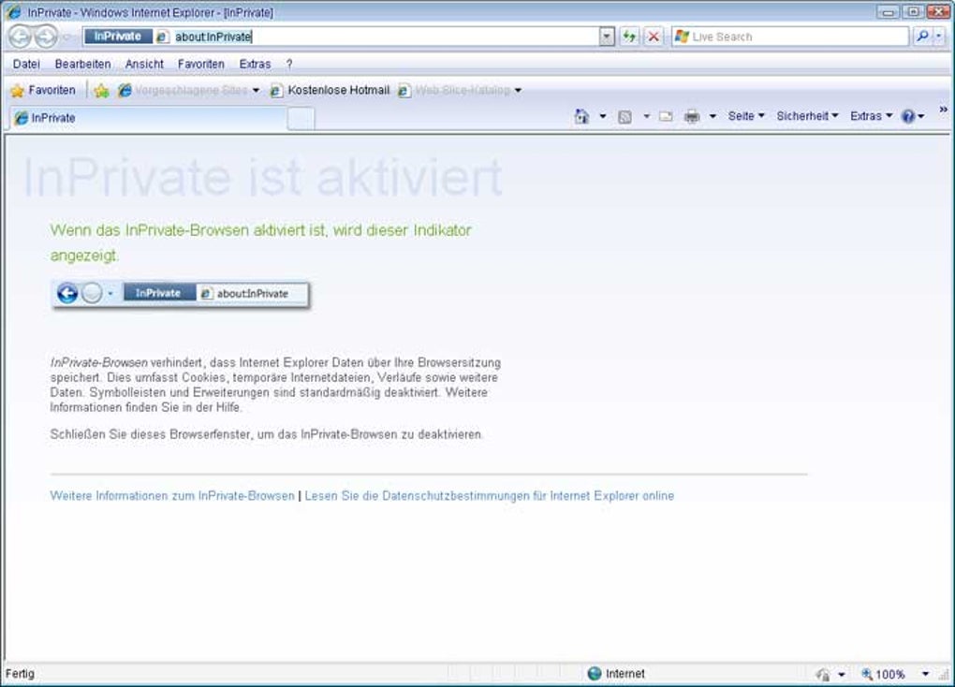Screen dimensions: 955x687
Task: Click the add to favorites bar icon
Action: click(102, 91)
